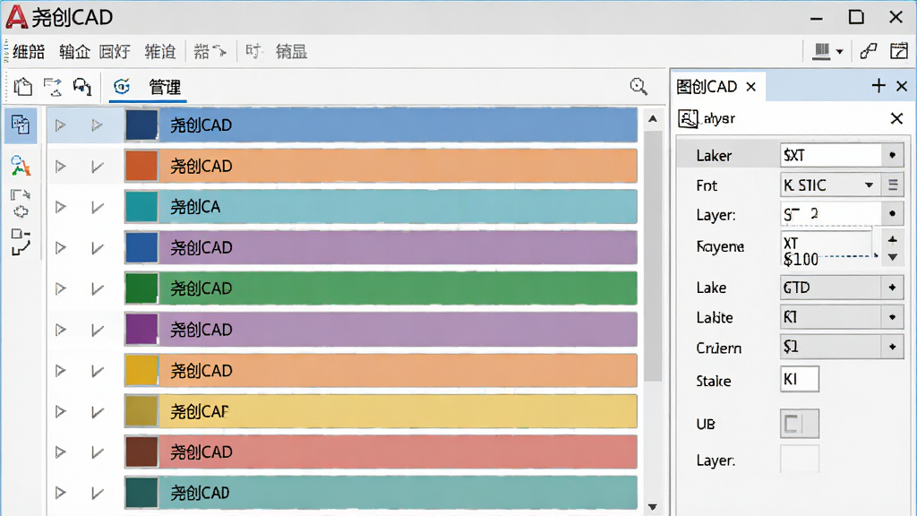Click the dot button of the Crıɹern $1 field
This screenshot has height=516, width=917.
[x=893, y=347]
